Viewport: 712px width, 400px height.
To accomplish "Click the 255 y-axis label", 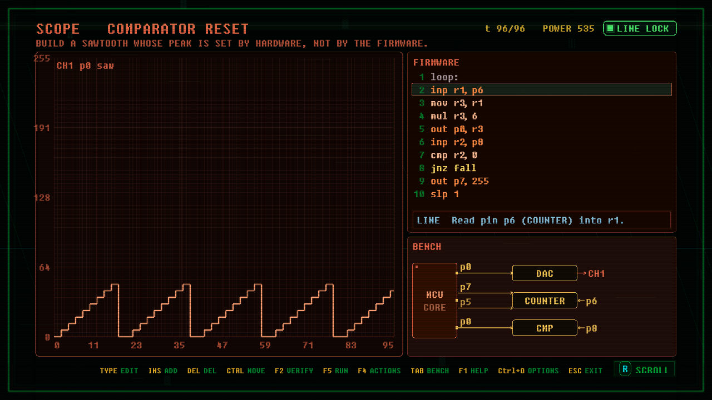I will point(42,58).
